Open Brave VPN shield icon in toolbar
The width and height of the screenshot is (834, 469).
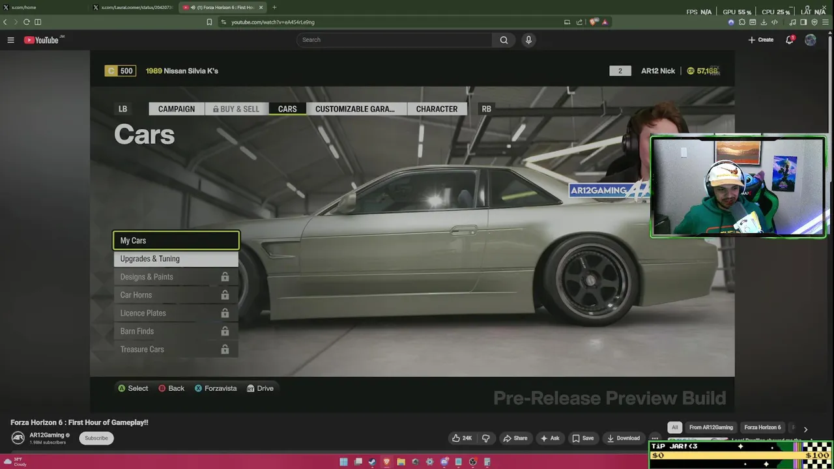click(x=814, y=21)
